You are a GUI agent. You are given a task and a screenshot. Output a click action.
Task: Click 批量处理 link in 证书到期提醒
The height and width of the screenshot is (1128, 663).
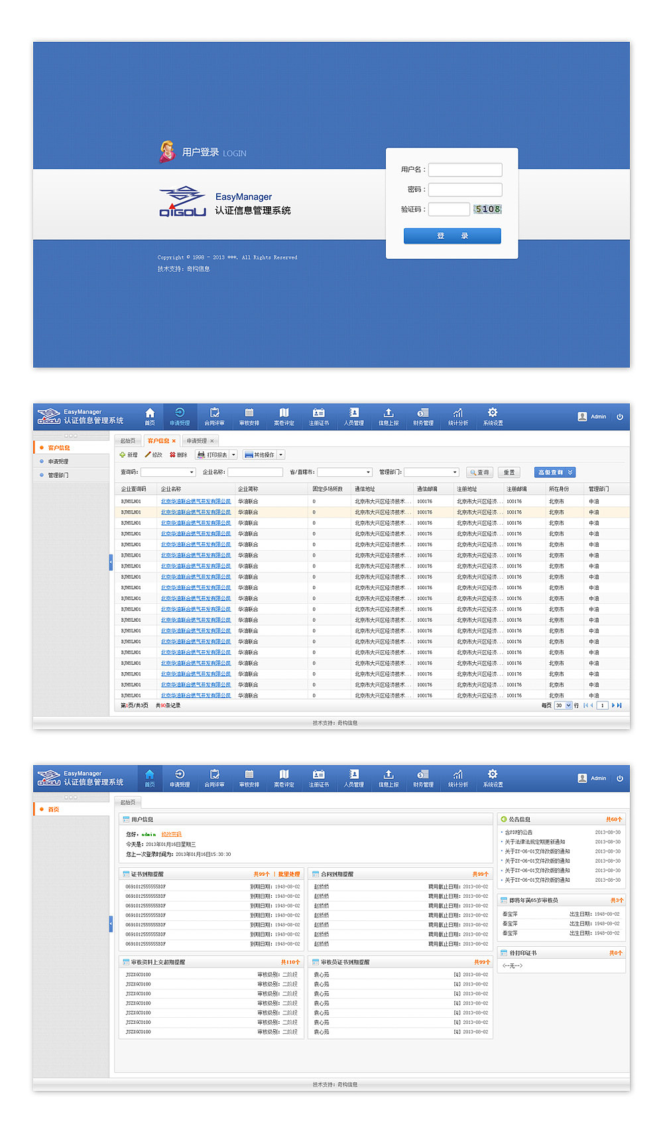click(289, 875)
